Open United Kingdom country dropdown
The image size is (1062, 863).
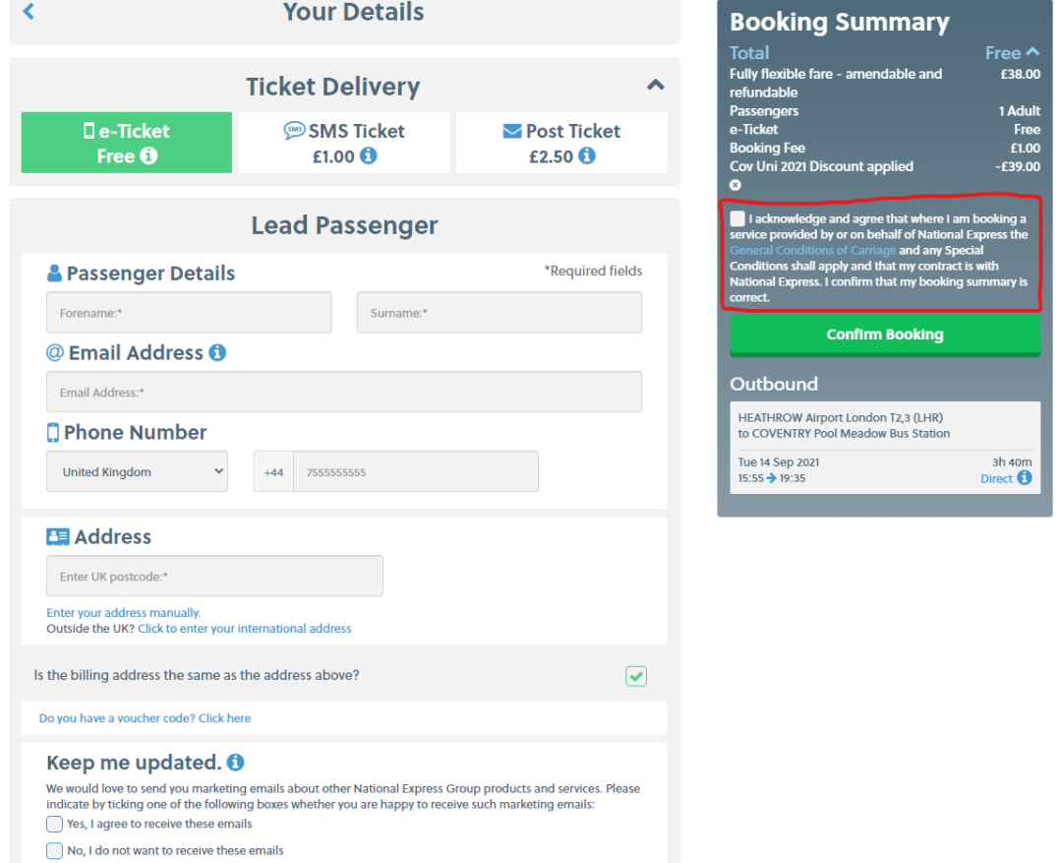coord(137,472)
